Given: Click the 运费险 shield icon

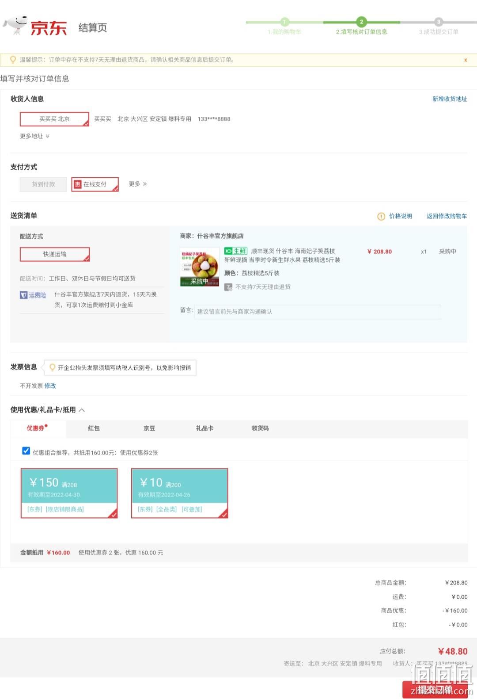Looking at the screenshot, I should coord(24,295).
